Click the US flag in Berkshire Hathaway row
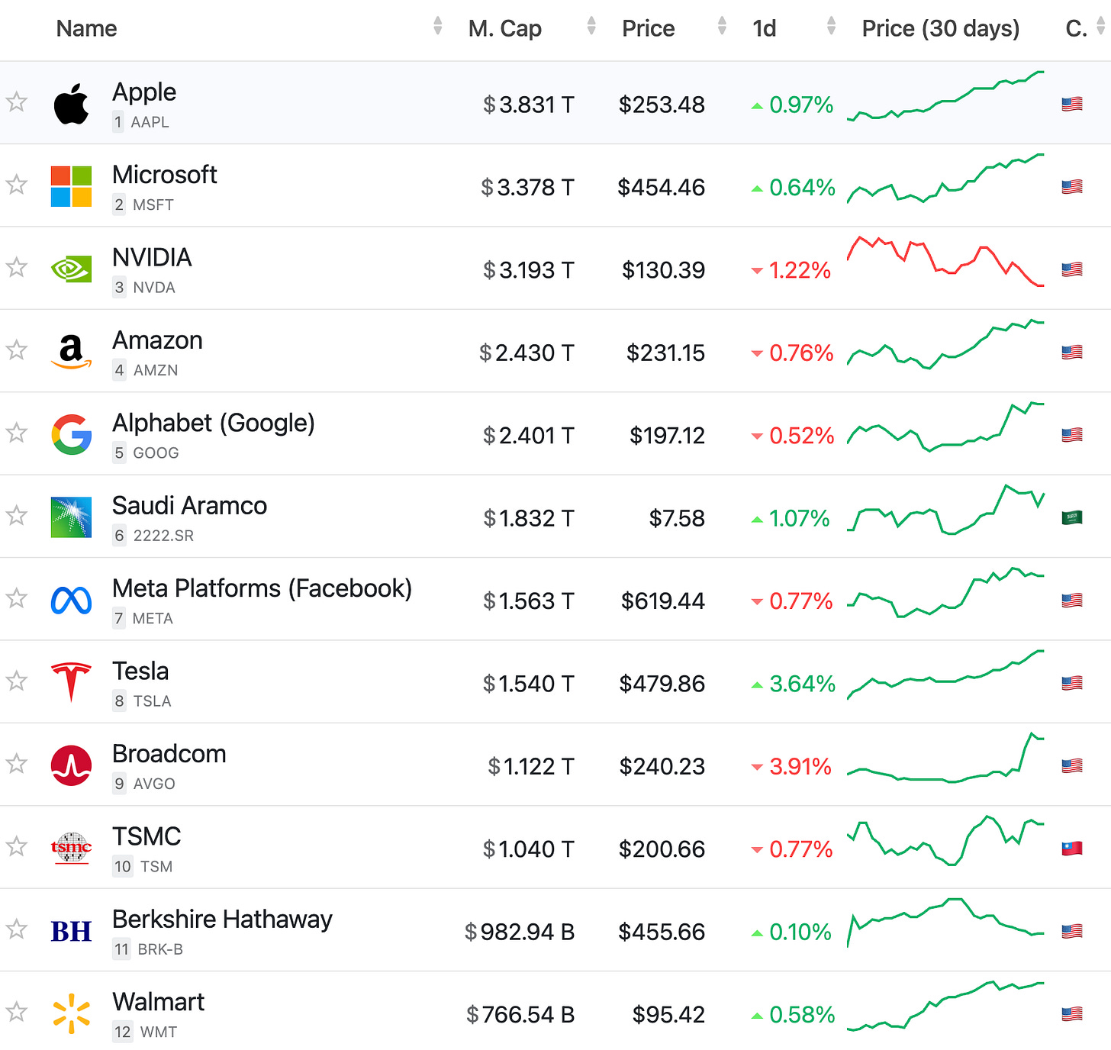Viewport: 1111px width, 1050px height. point(1072,931)
